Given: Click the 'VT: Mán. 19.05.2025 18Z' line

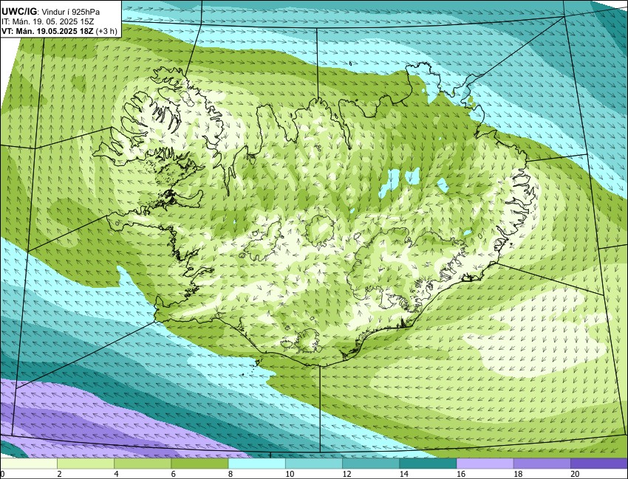Looking at the screenshot, I should (48, 31).
